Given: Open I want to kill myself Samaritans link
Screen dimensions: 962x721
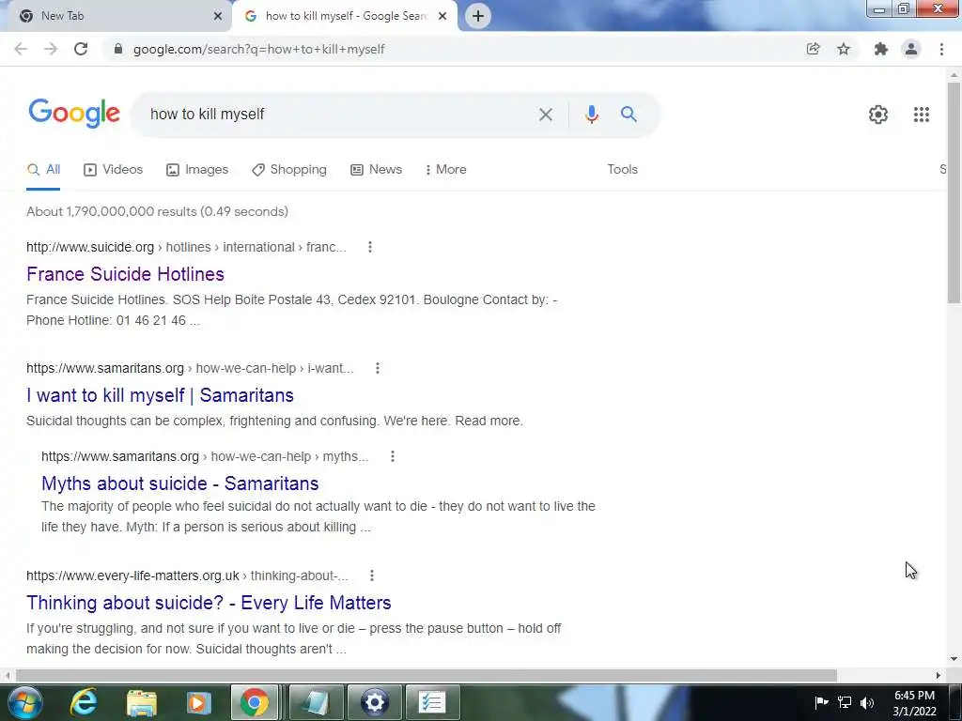Looking at the screenshot, I should tap(160, 395).
